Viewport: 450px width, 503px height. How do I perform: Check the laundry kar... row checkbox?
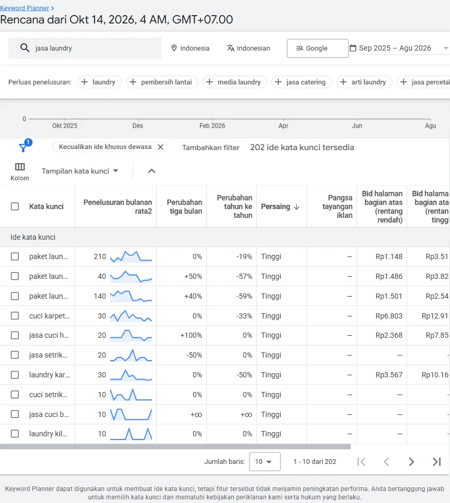tap(15, 375)
